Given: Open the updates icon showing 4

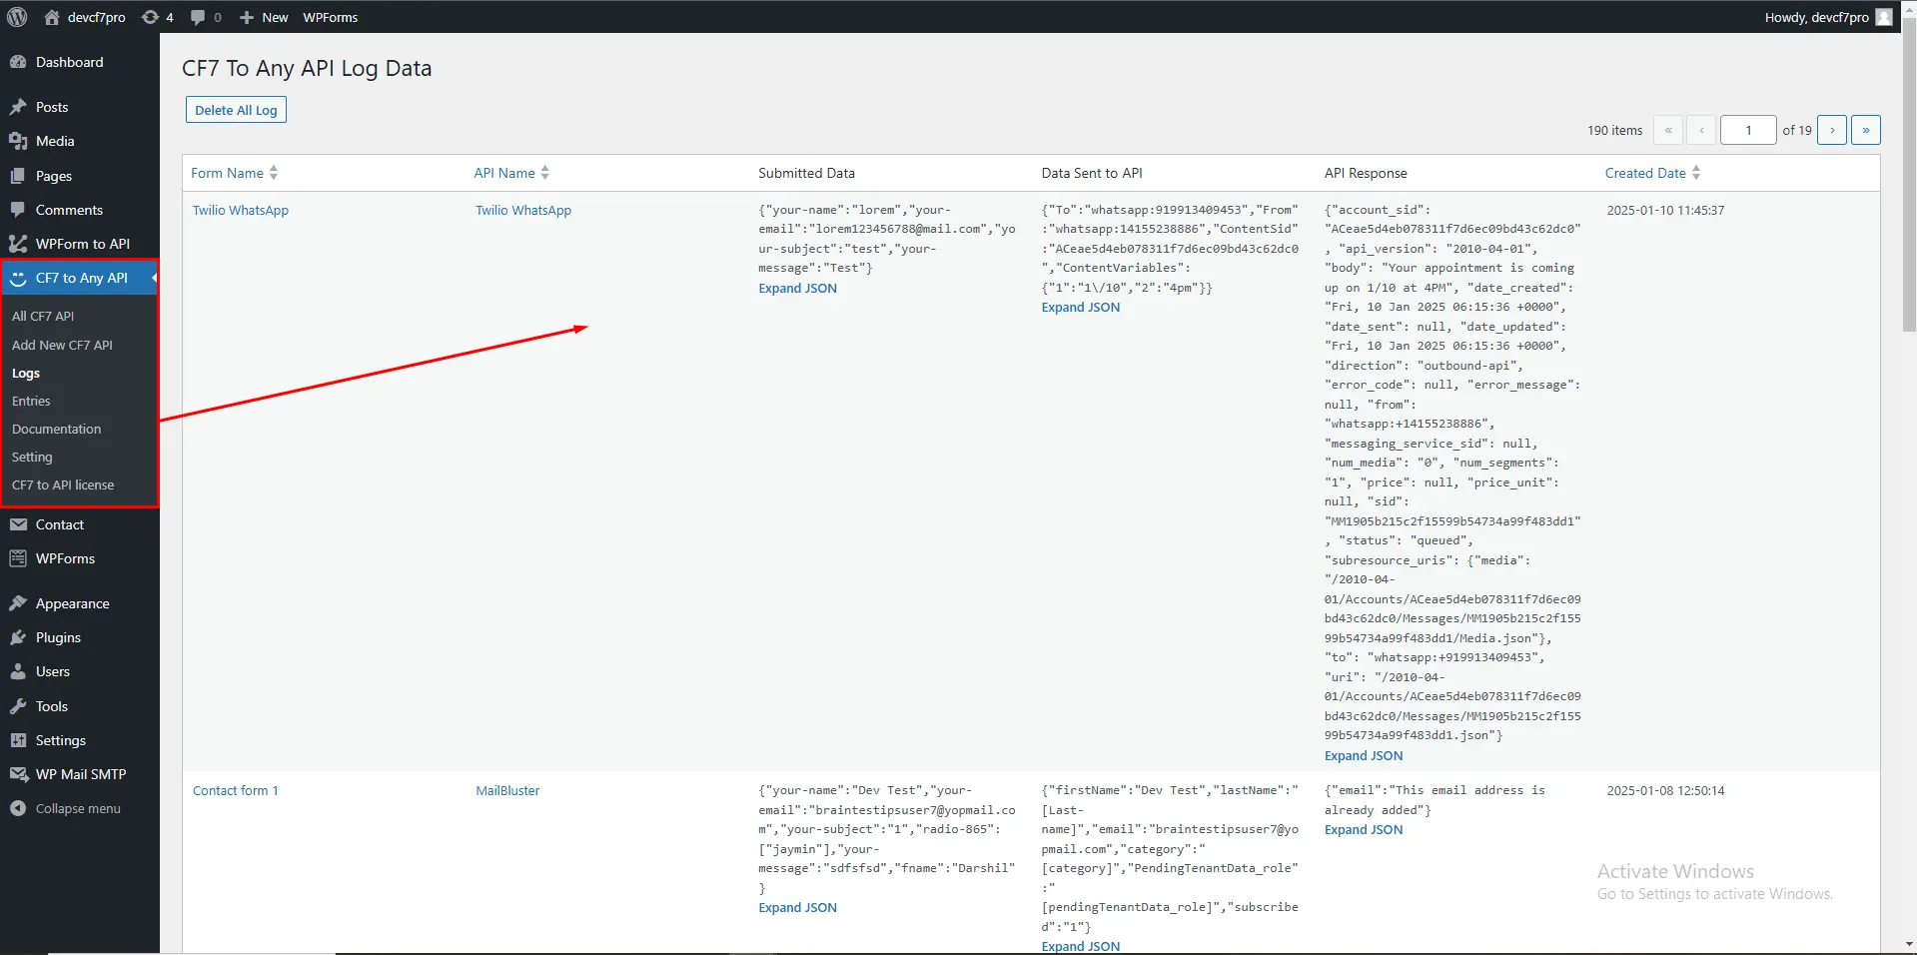Looking at the screenshot, I should coord(150,17).
